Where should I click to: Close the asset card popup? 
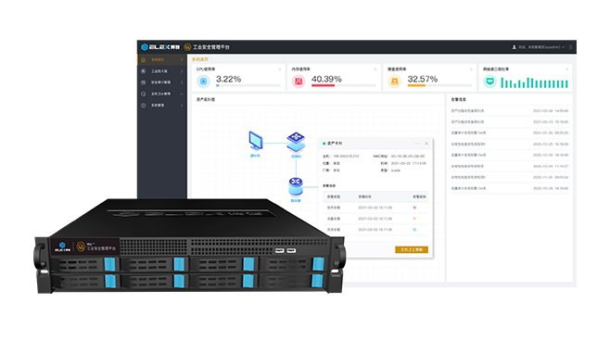[426, 144]
